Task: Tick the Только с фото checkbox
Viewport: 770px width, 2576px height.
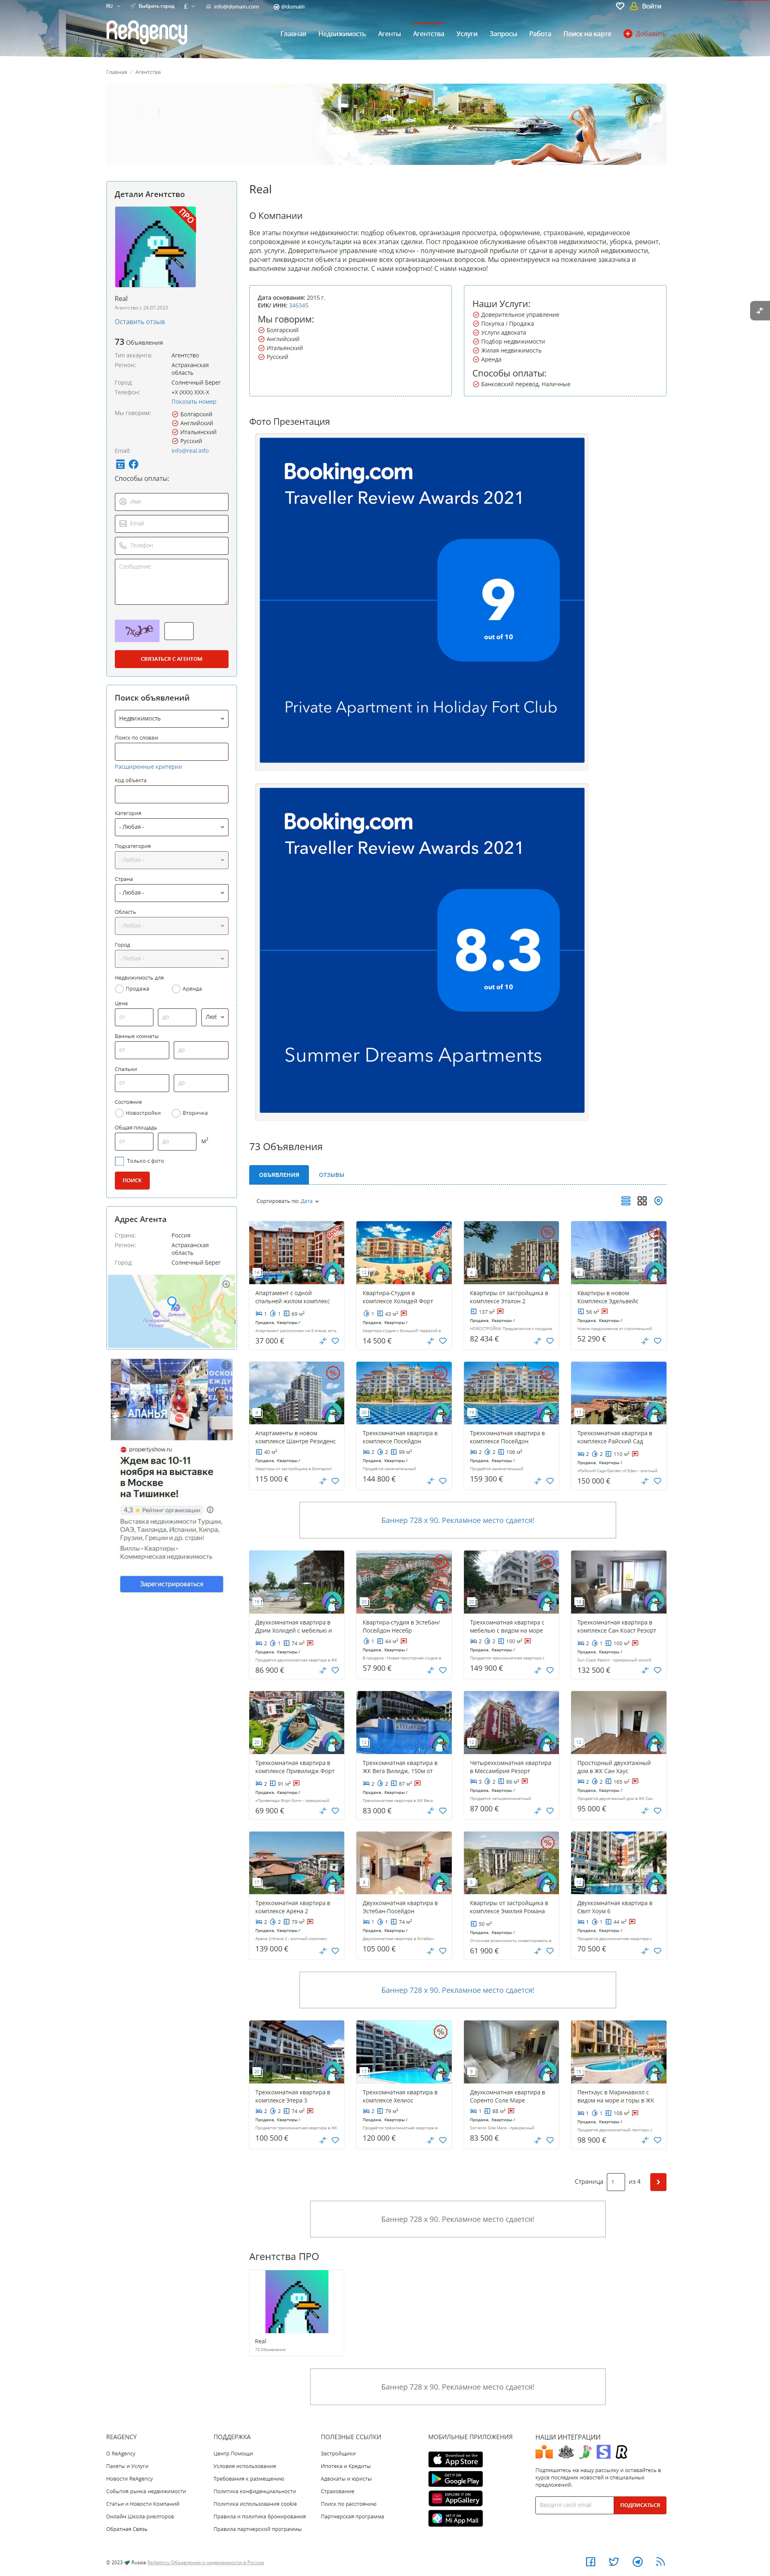Action: (x=119, y=1161)
